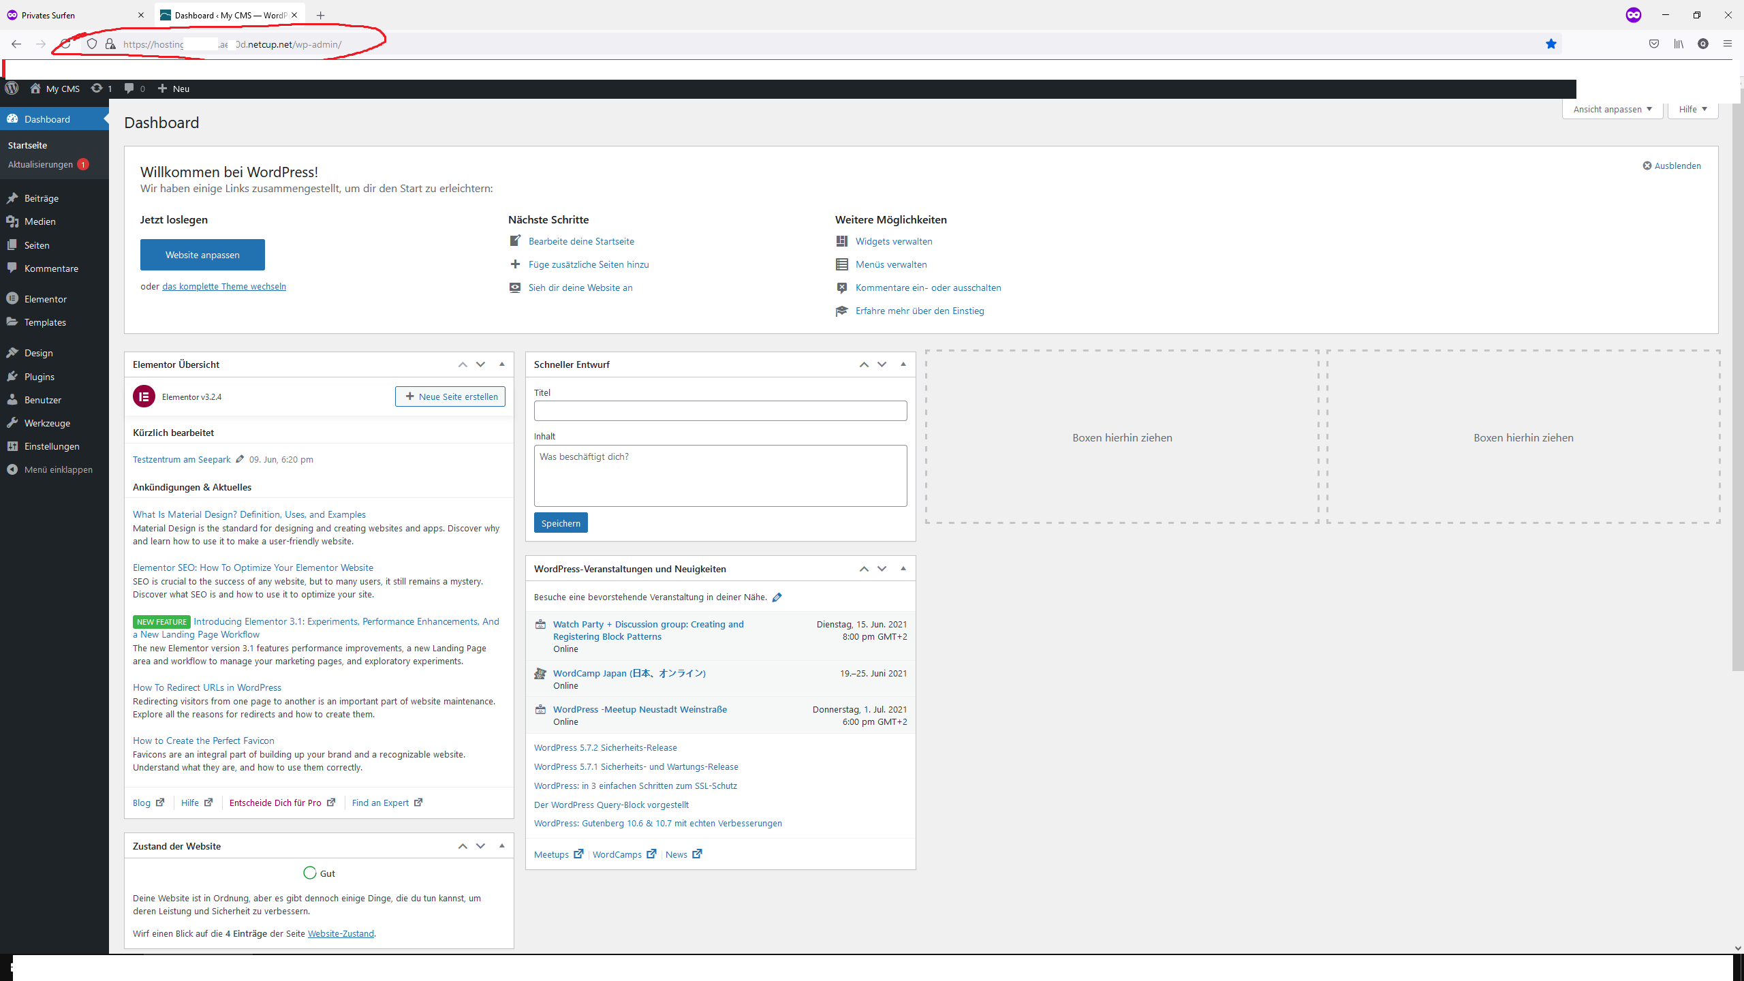The image size is (1744, 981).
Task: Open the Widgets verwalten link
Action: point(894,241)
